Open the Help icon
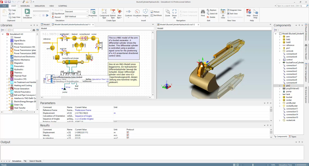 click(249, 13)
